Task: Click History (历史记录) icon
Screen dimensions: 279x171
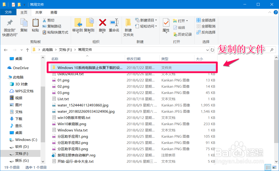Action: [x=175, y=34]
